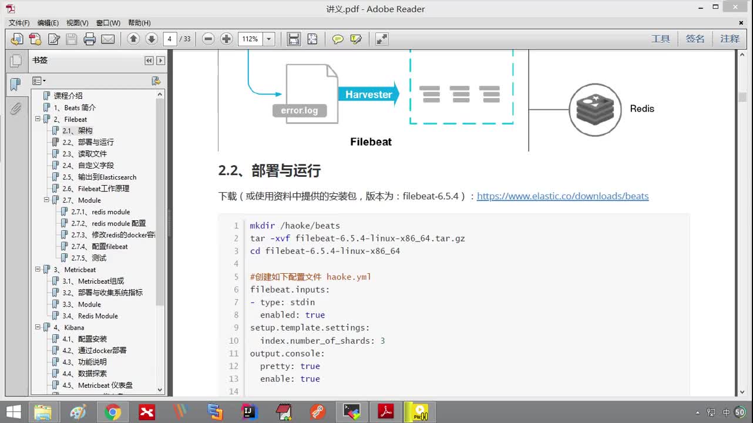Open the 帮助(H) menu

(139, 23)
